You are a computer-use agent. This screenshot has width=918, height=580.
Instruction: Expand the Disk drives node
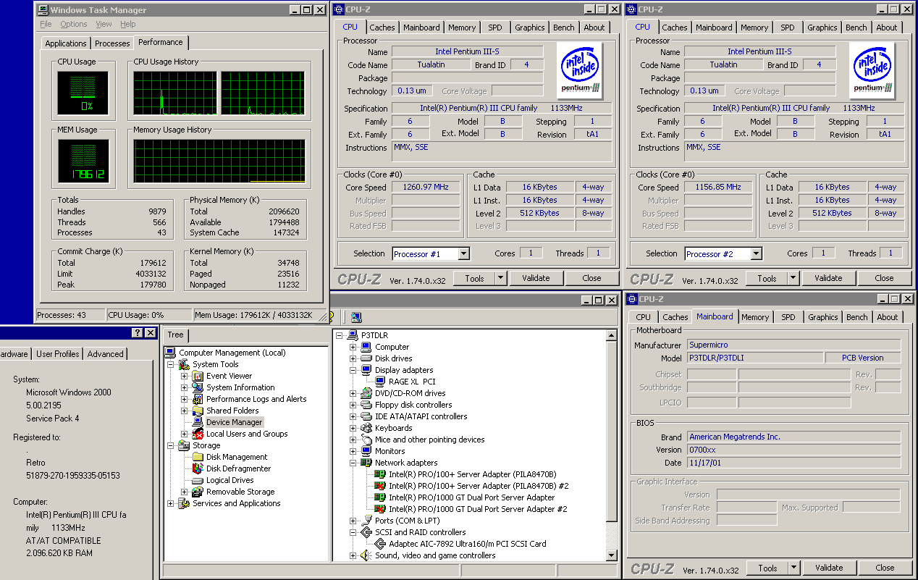(353, 358)
